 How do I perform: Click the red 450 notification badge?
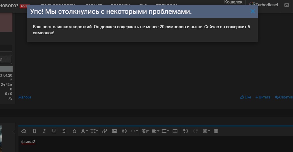(24, 6)
